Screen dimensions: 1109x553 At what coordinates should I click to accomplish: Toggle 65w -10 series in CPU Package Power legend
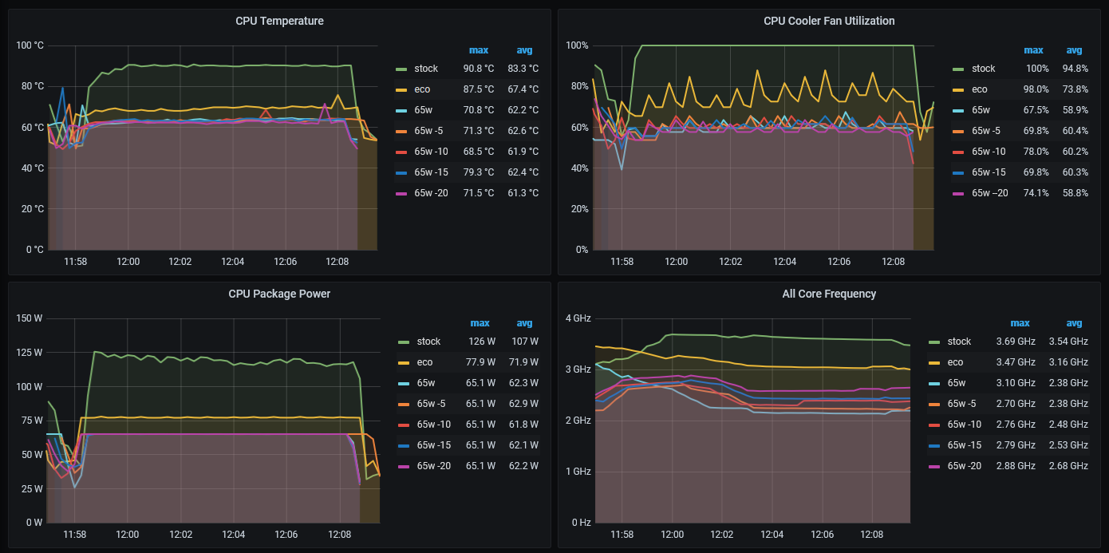[x=433, y=425]
